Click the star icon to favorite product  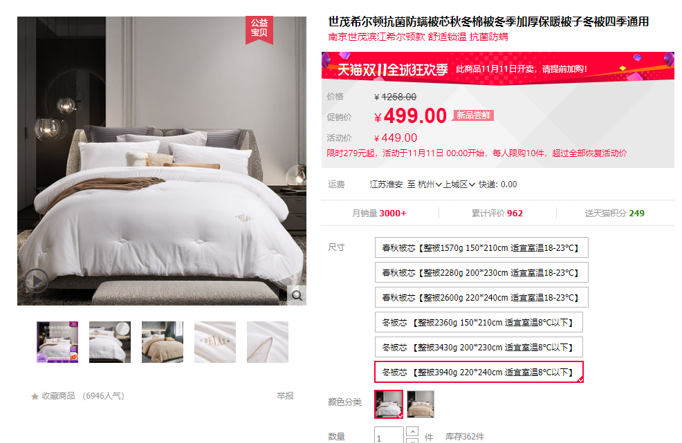[35, 396]
